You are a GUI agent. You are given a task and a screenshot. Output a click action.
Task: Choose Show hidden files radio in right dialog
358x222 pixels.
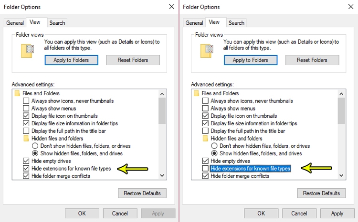point(214,153)
